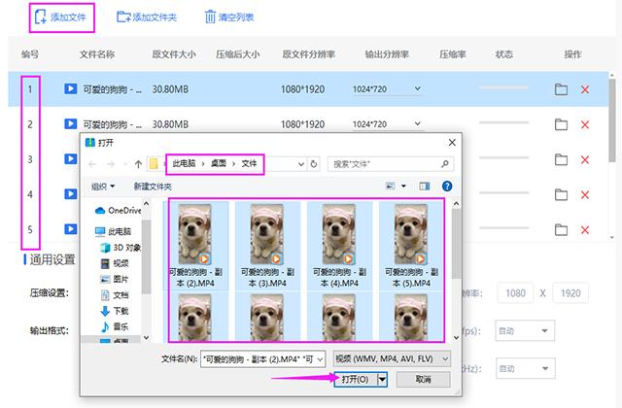The image size is (622, 408).
Task: Open output folder for row 3
Action: tap(561, 159)
